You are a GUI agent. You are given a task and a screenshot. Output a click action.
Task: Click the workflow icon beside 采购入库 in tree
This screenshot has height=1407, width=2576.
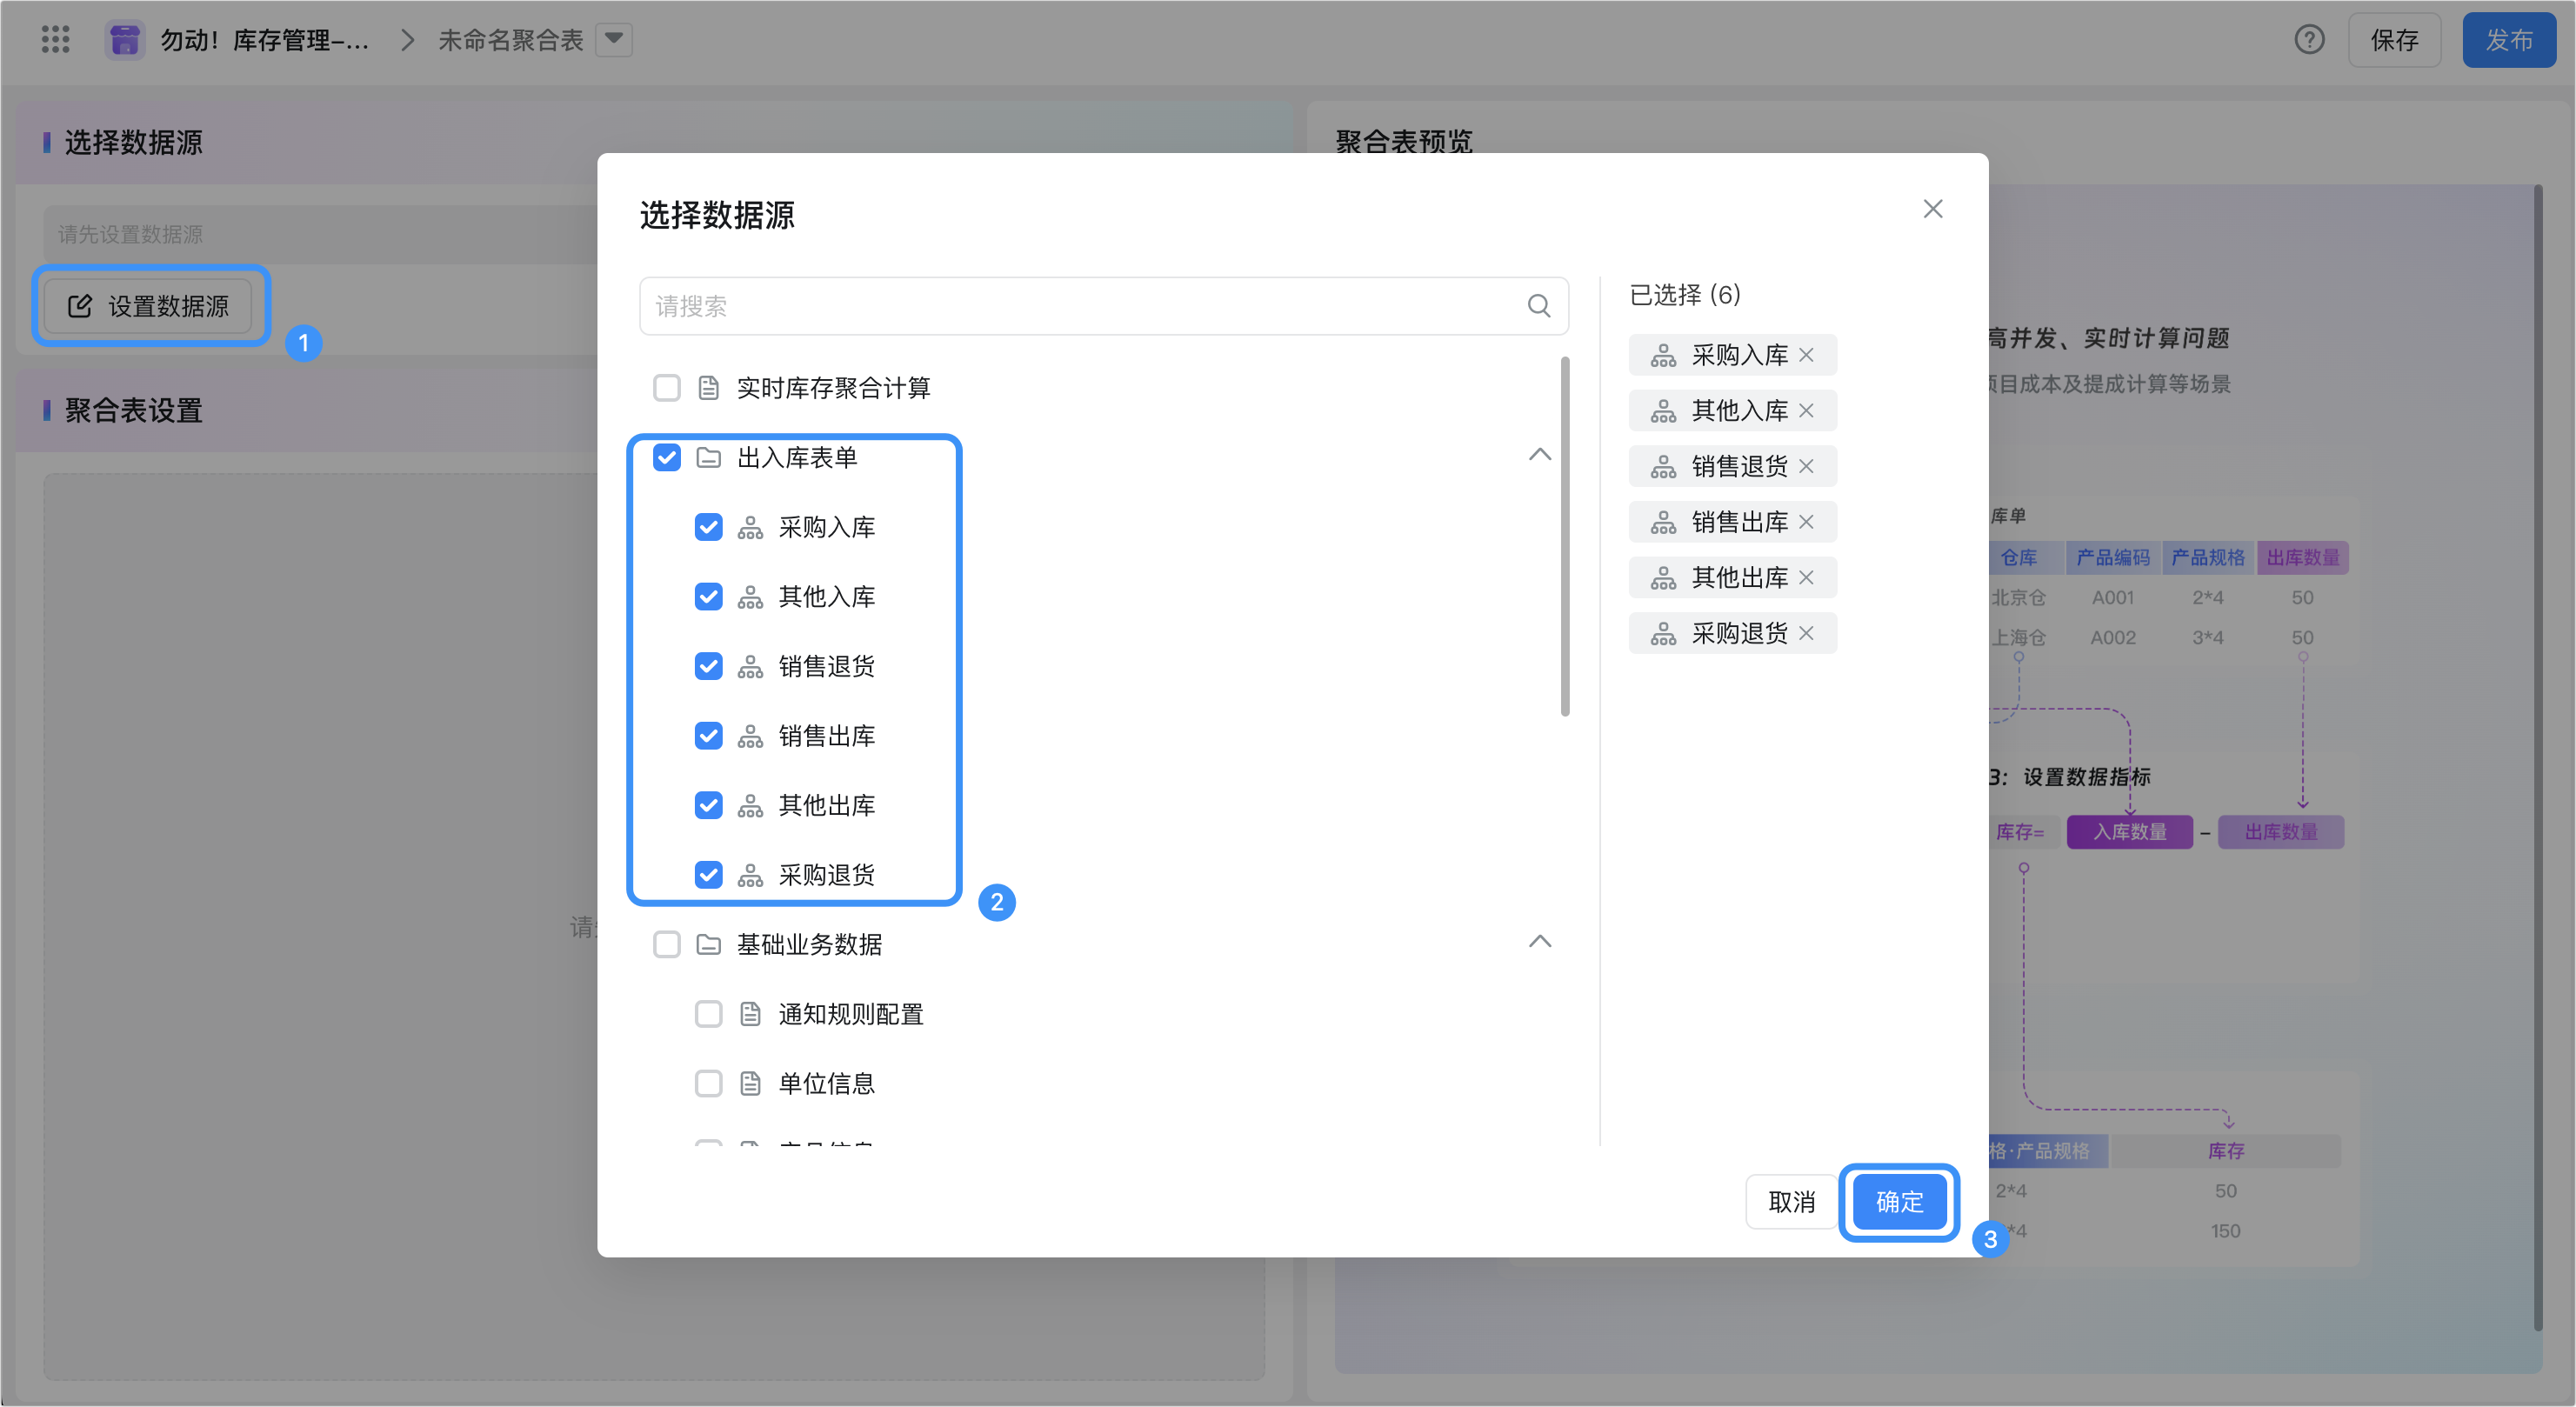click(750, 528)
